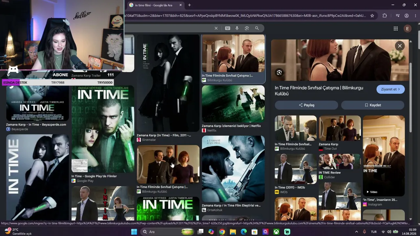Viewport: 420px width, 236px height.
Task: Open the Netflix 'Zamana Karşı izlemenizi bekliyor' image
Action: 233,104
